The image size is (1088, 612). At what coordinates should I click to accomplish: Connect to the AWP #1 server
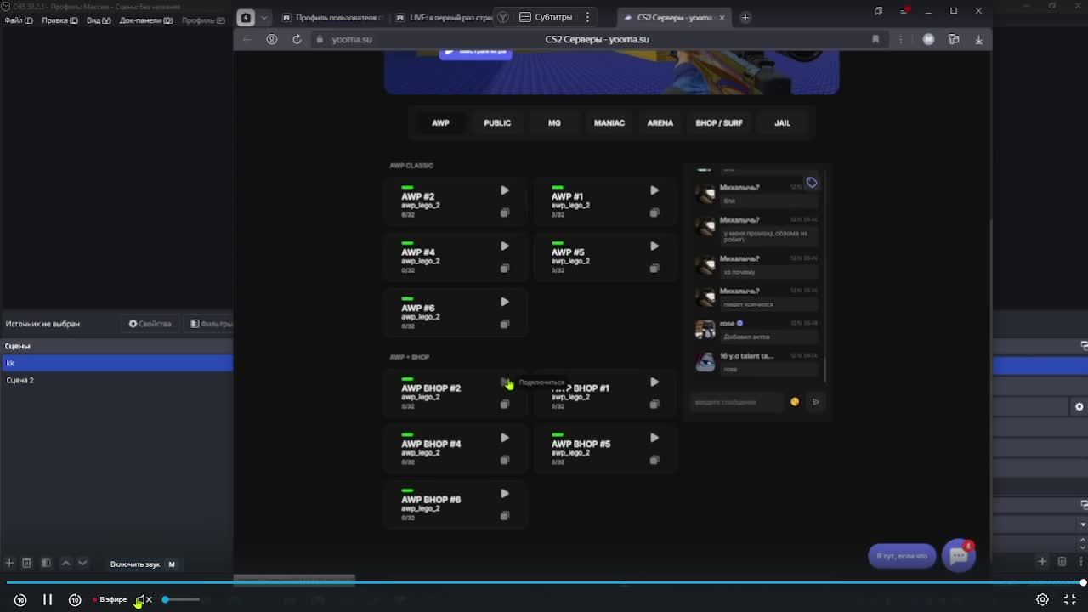[x=654, y=190]
